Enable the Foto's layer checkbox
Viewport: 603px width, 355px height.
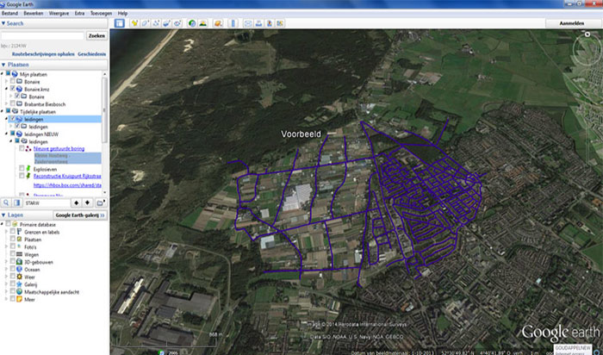(x=13, y=246)
